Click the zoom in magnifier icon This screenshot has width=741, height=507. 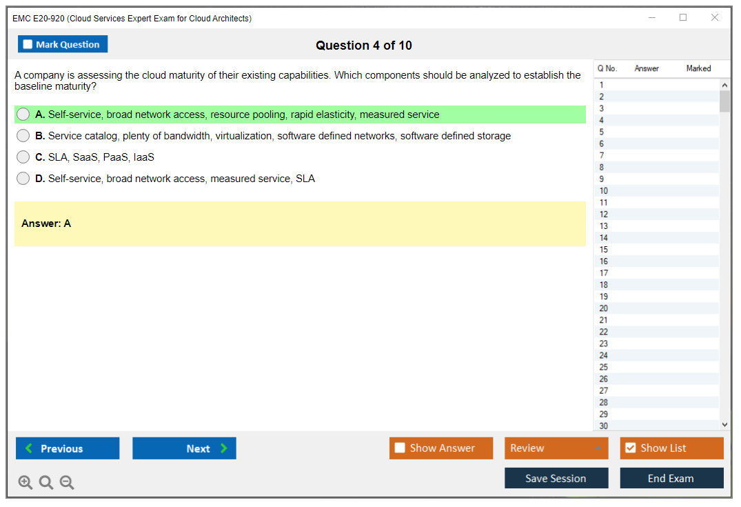click(26, 483)
